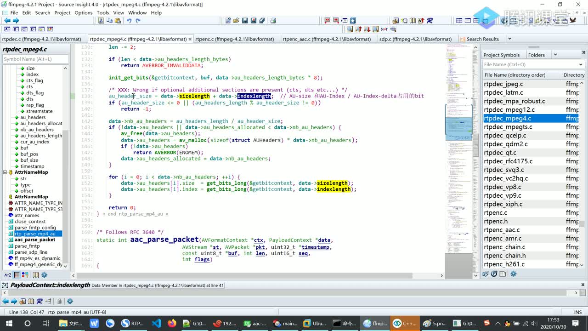This screenshot has height=331, width=588.
Task: Click the Lookup References R icon
Action: (430, 21)
